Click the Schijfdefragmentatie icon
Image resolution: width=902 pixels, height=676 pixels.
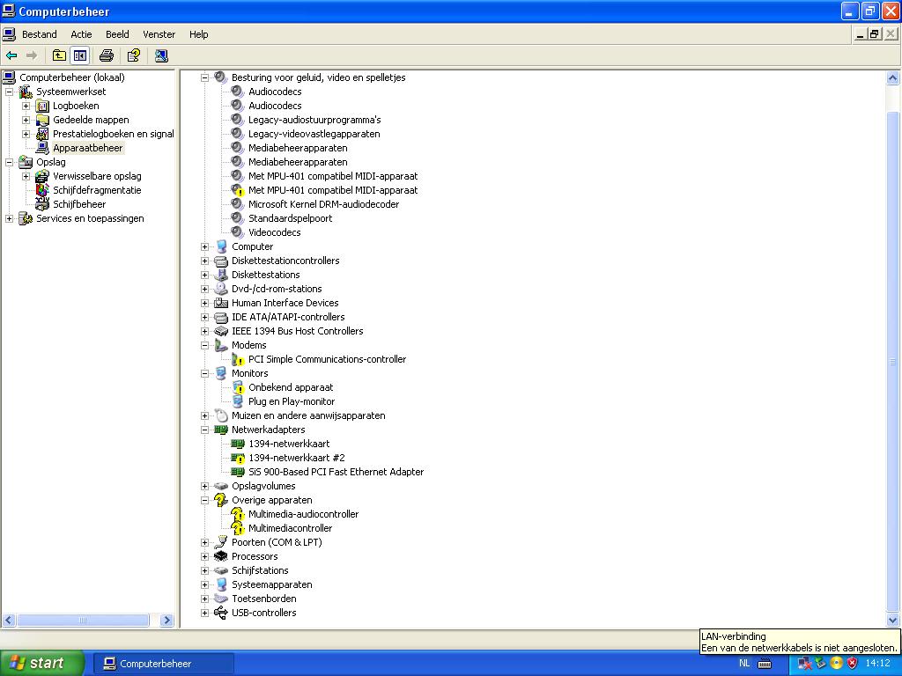42,190
